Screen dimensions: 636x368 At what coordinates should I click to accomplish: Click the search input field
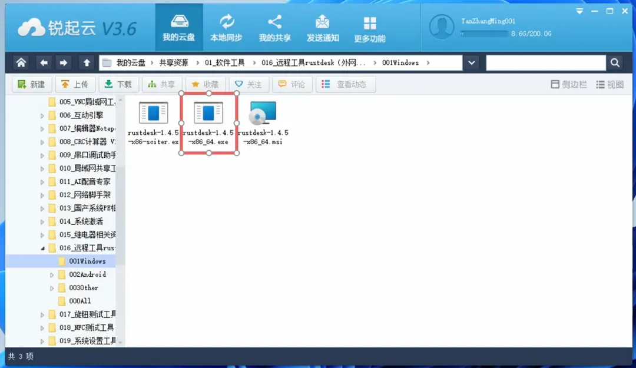click(x=545, y=63)
